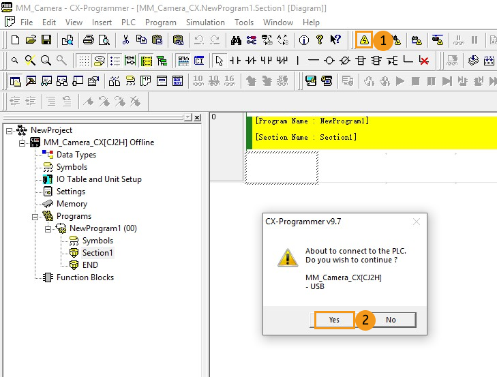Click the red X delete line icon

point(423,61)
